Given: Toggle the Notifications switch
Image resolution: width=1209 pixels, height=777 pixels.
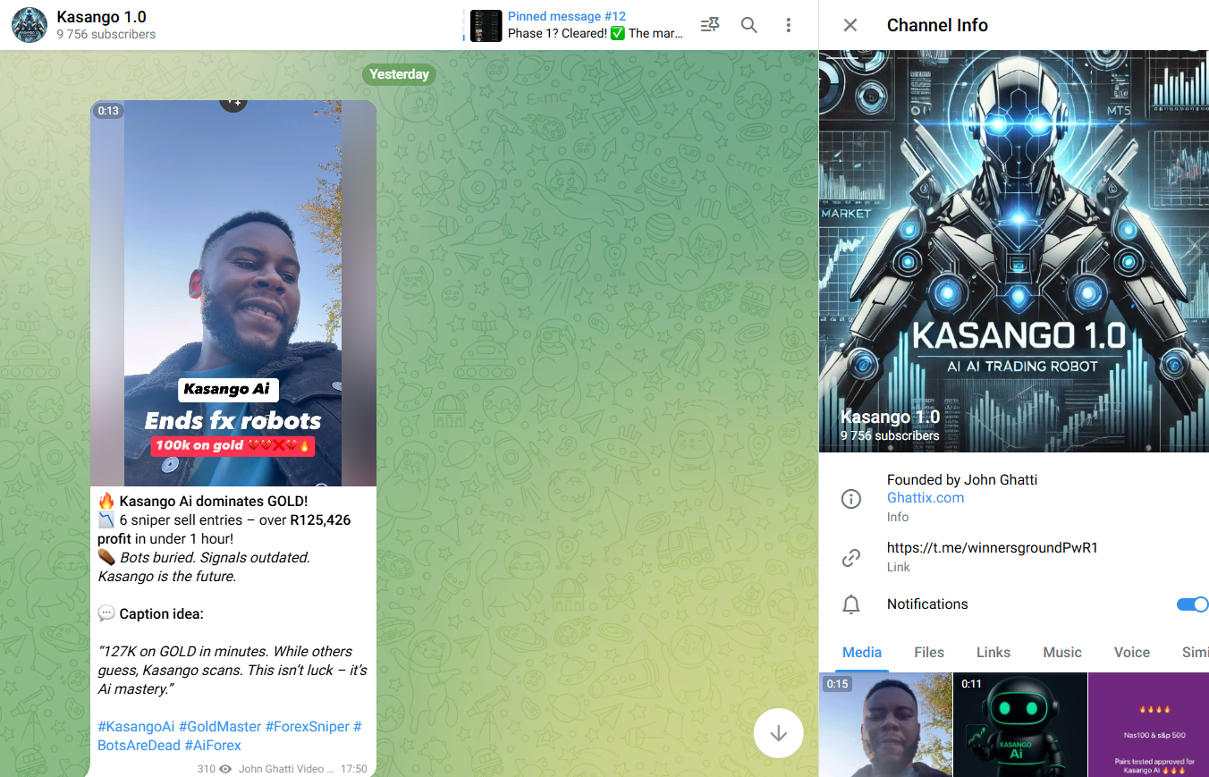Looking at the screenshot, I should (1192, 604).
